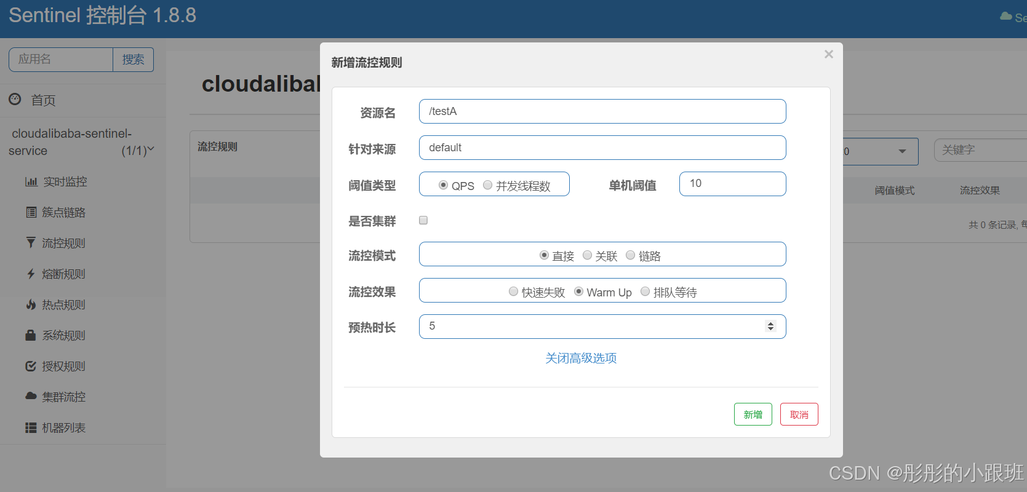1027x492 pixels.
Task: Select Warm Up flow control effect
Action: 578,292
